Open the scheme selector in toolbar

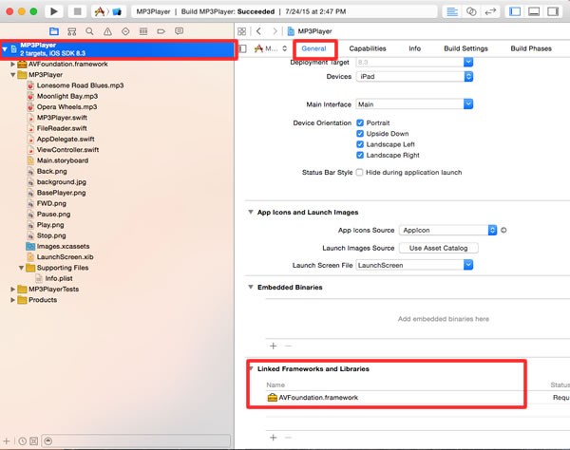[x=108, y=11]
